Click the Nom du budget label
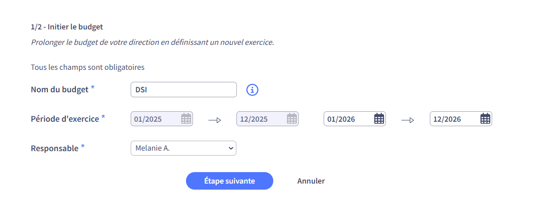 59,90
